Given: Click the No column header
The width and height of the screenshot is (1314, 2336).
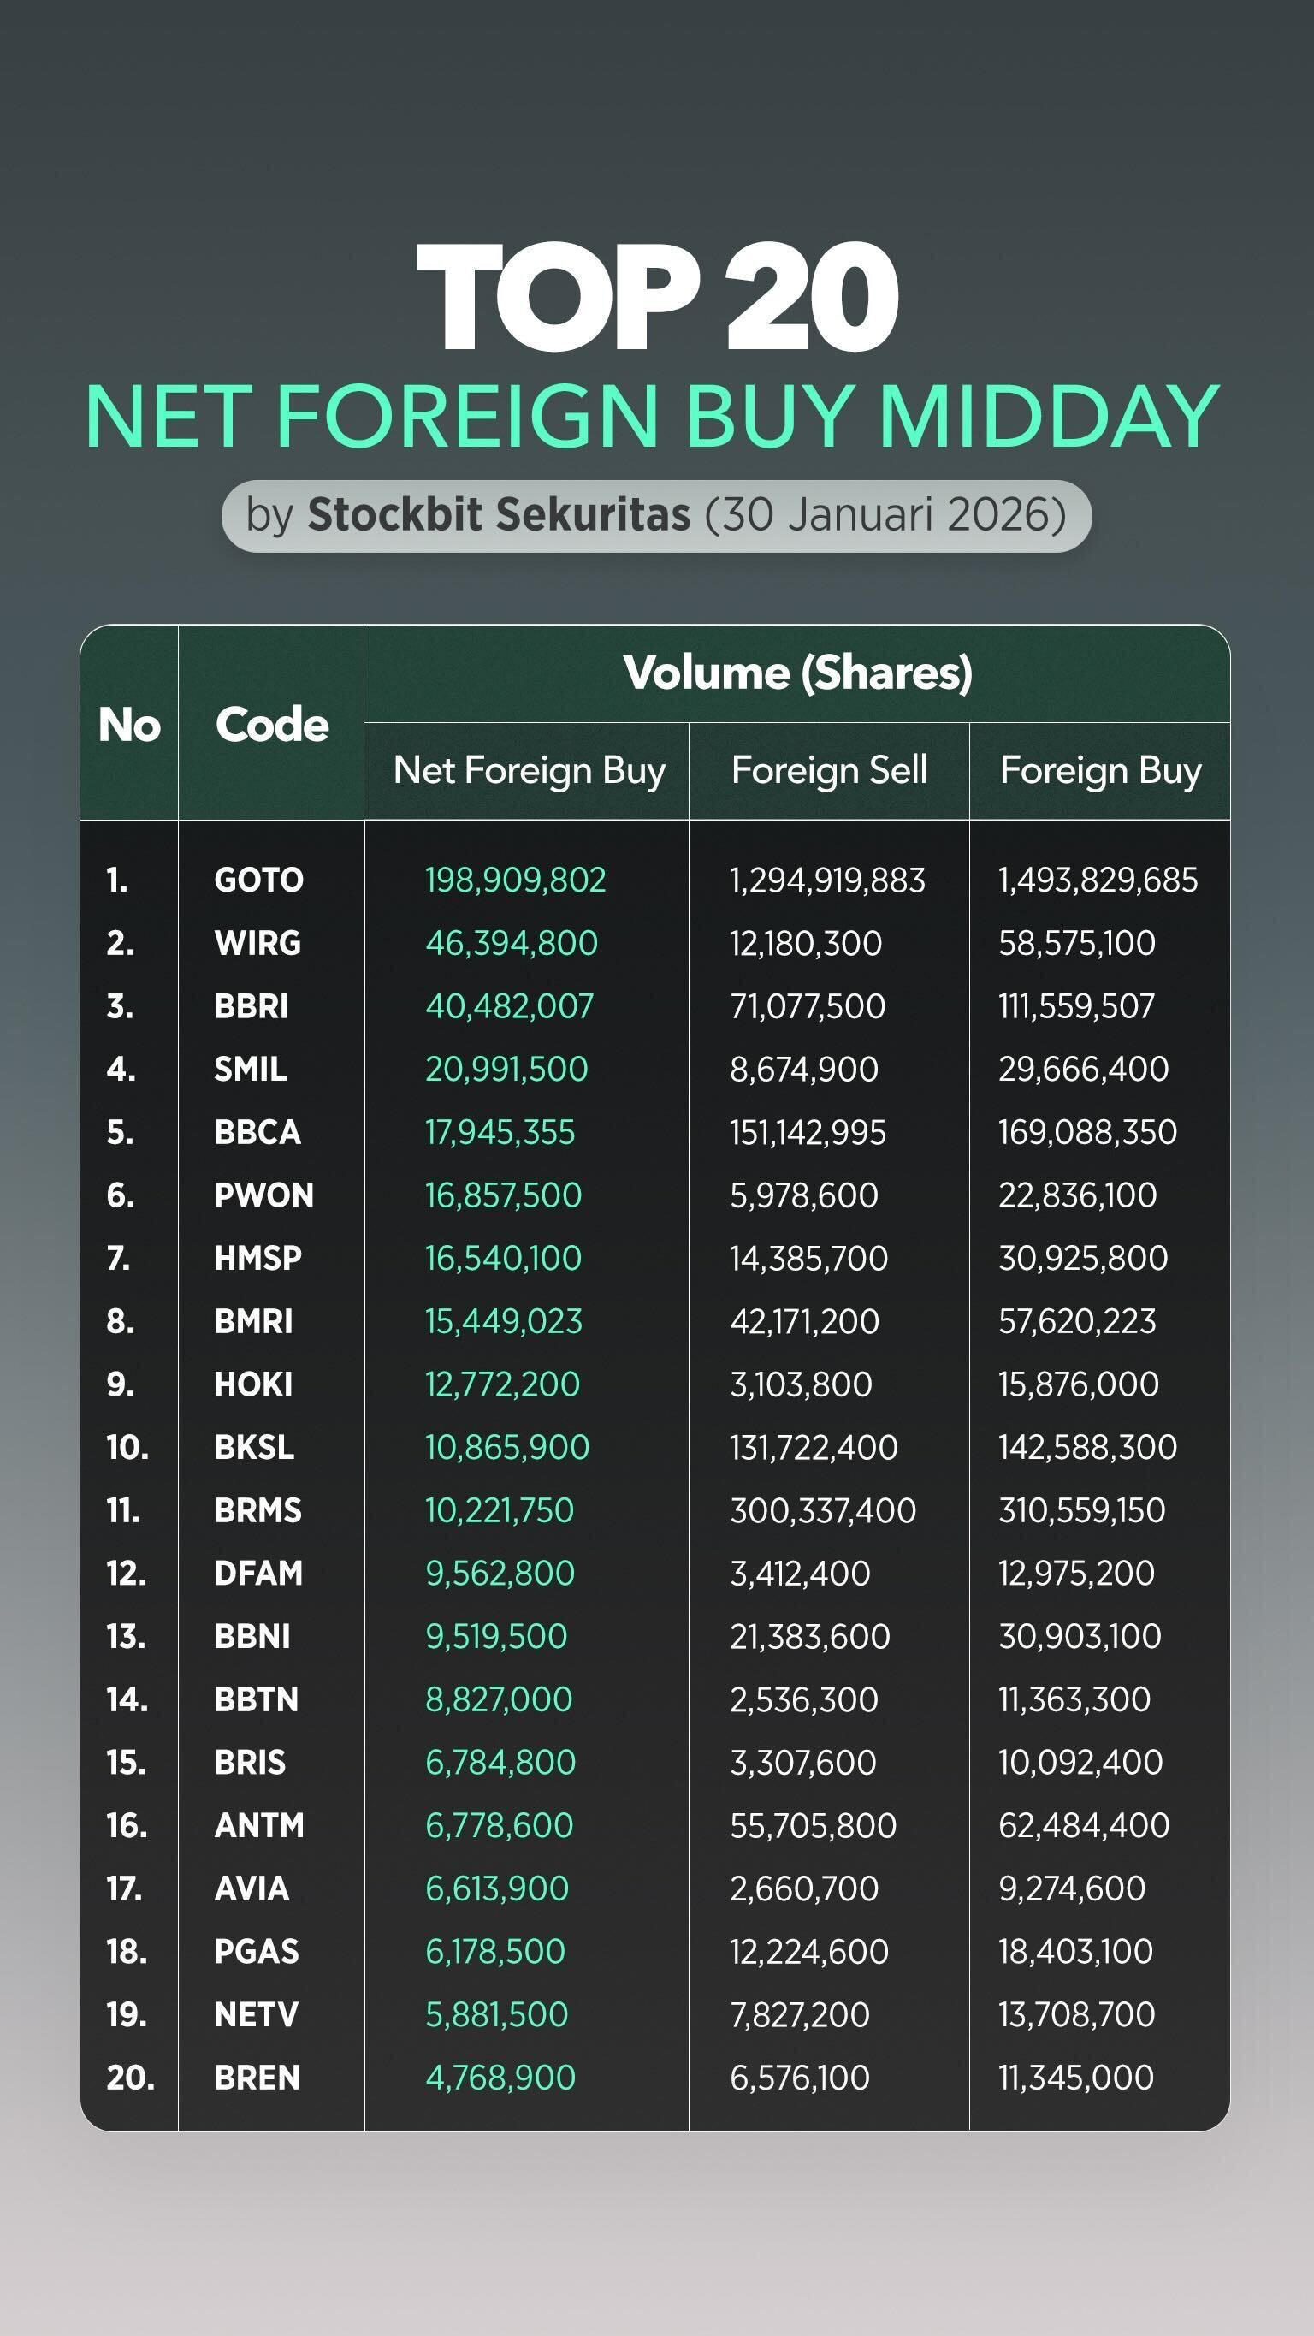Looking at the screenshot, I should pos(129,725).
